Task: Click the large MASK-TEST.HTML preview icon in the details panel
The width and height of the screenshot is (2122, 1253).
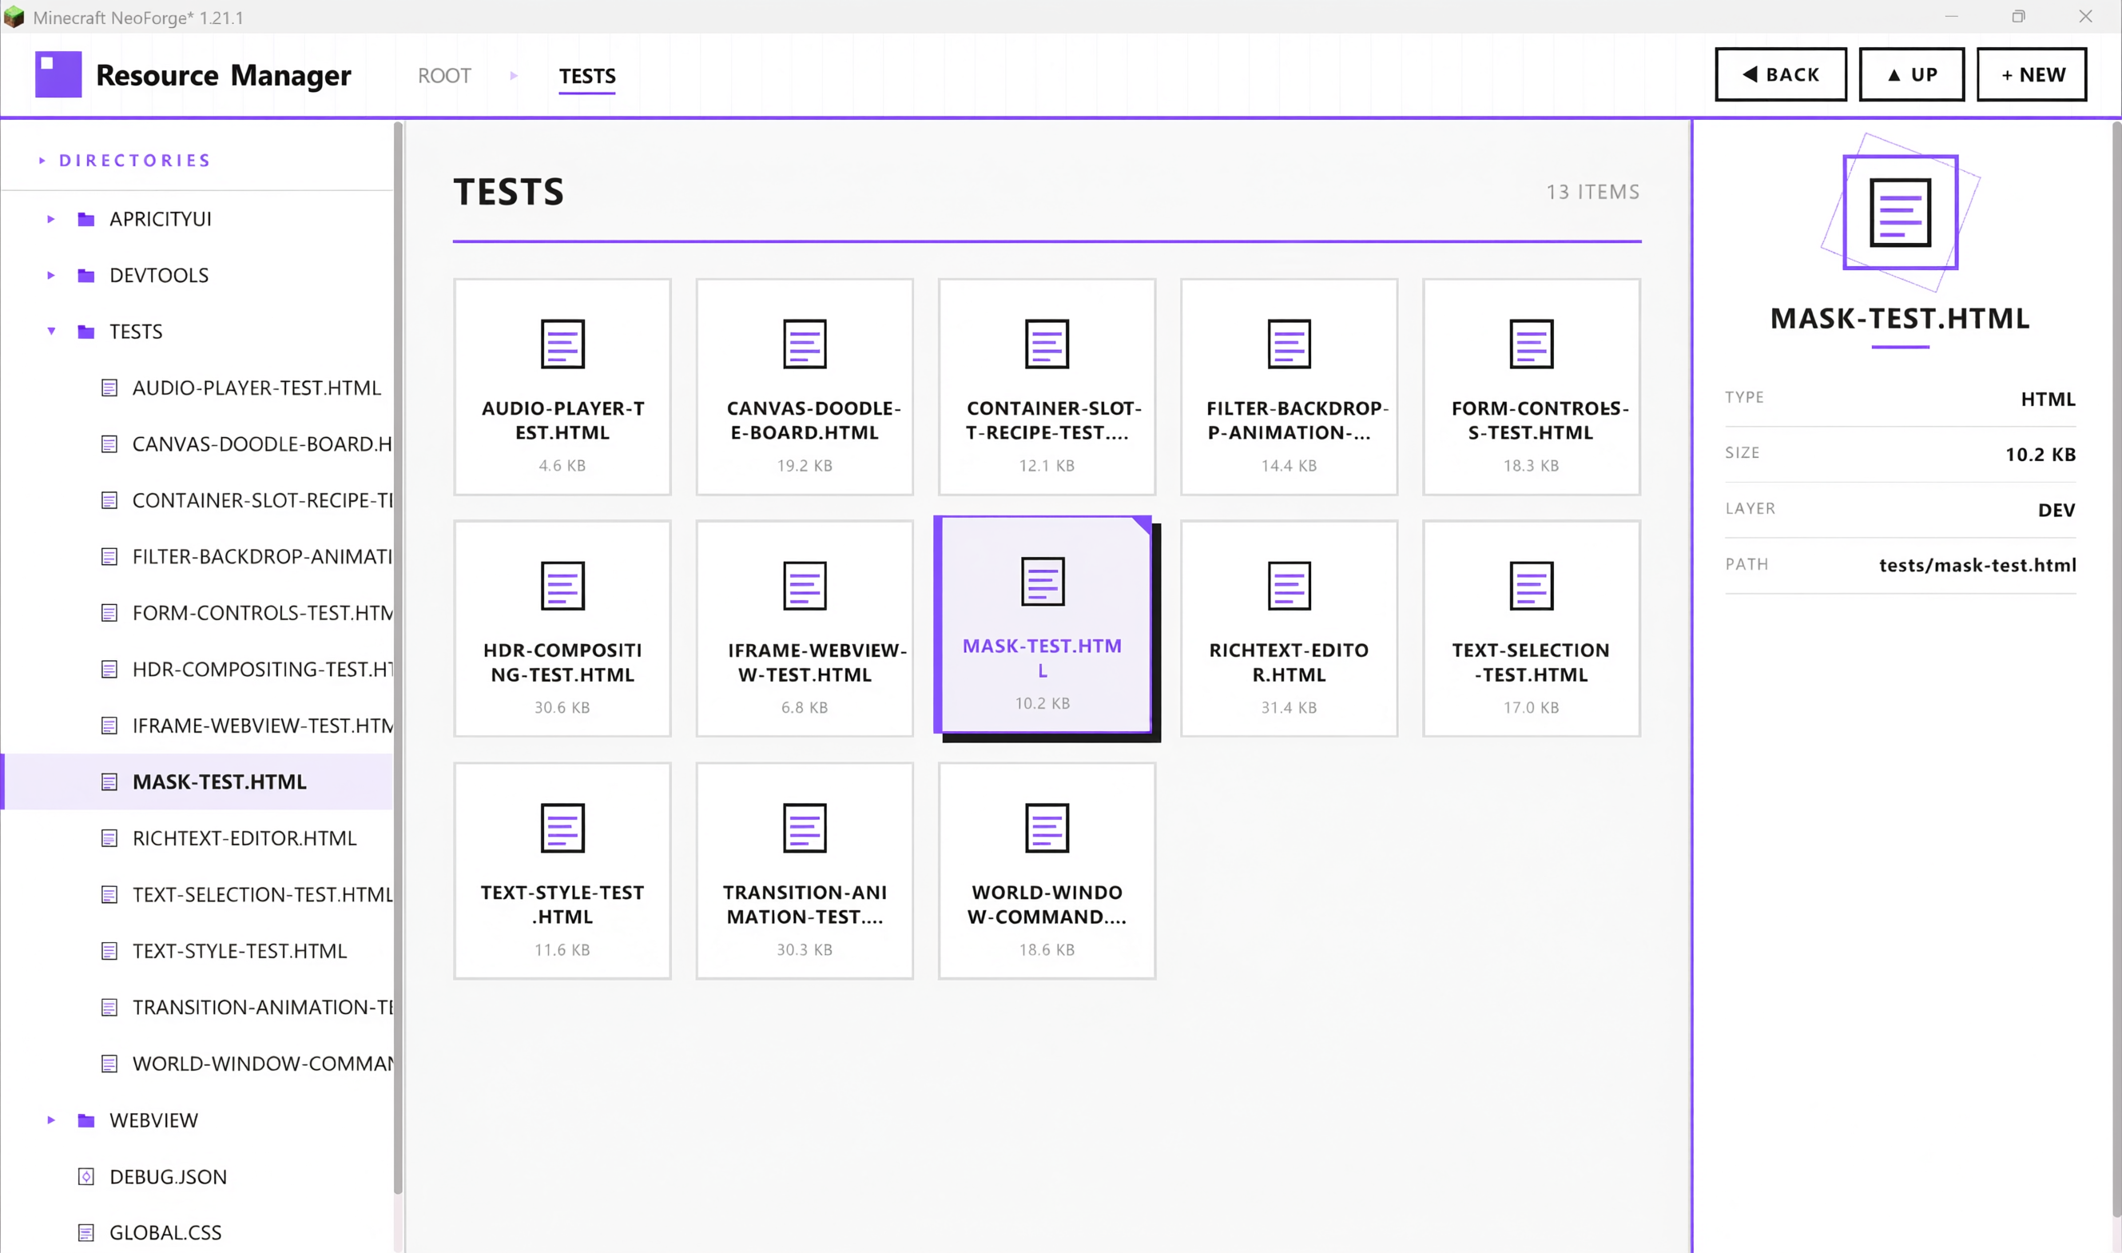Action: [x=1900, y=212]
